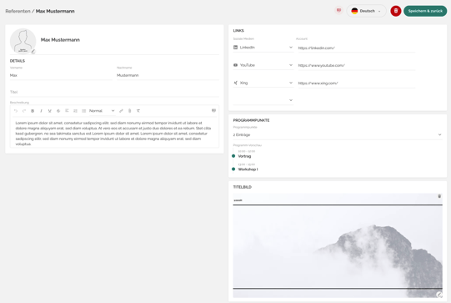Open the LinkedIn social media dropdown
Viewport: 451px width, 303px height.
pyautogui.click(x=263, y=48)
